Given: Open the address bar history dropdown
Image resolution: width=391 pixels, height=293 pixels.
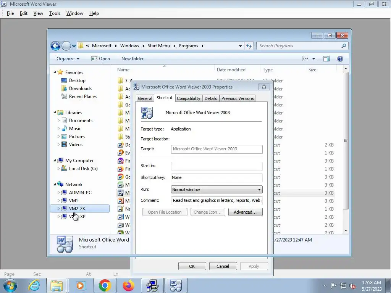Looking at the screenshot, I should 240,46.
